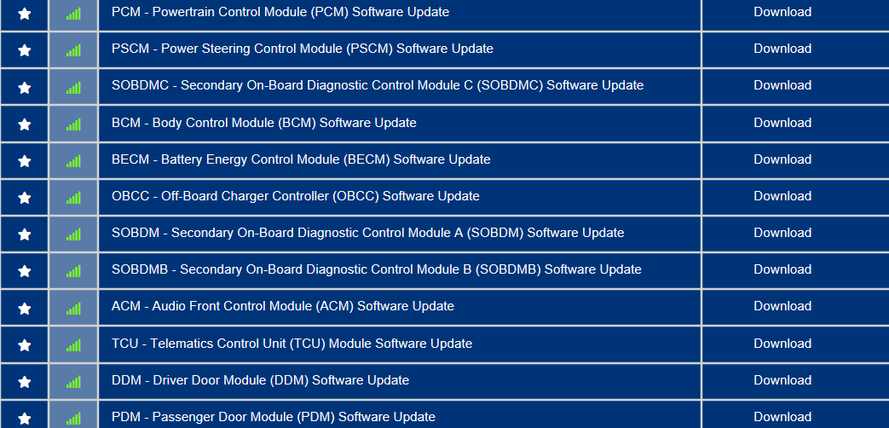Star the SOBDMC software update row

coord(25,87)
